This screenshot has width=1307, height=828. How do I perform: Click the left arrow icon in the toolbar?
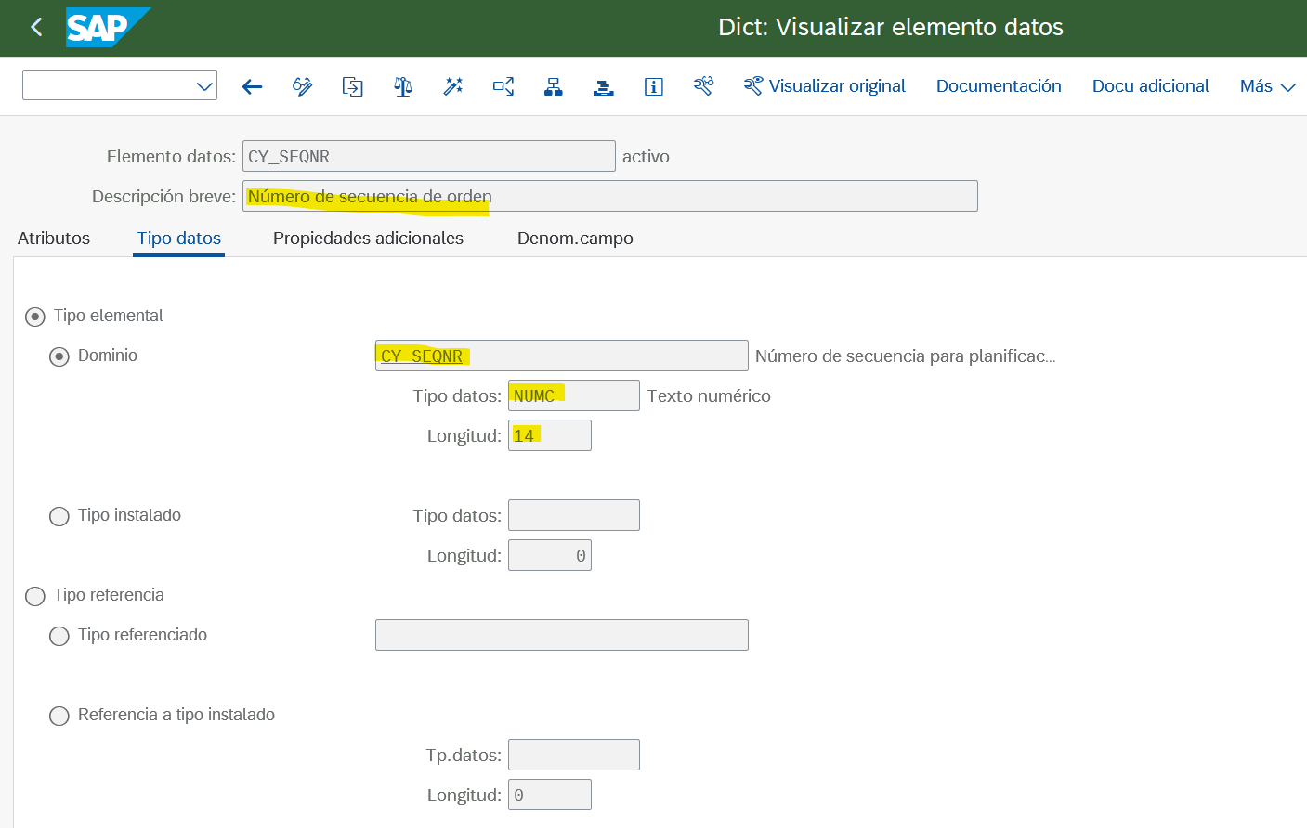[252, 86]
